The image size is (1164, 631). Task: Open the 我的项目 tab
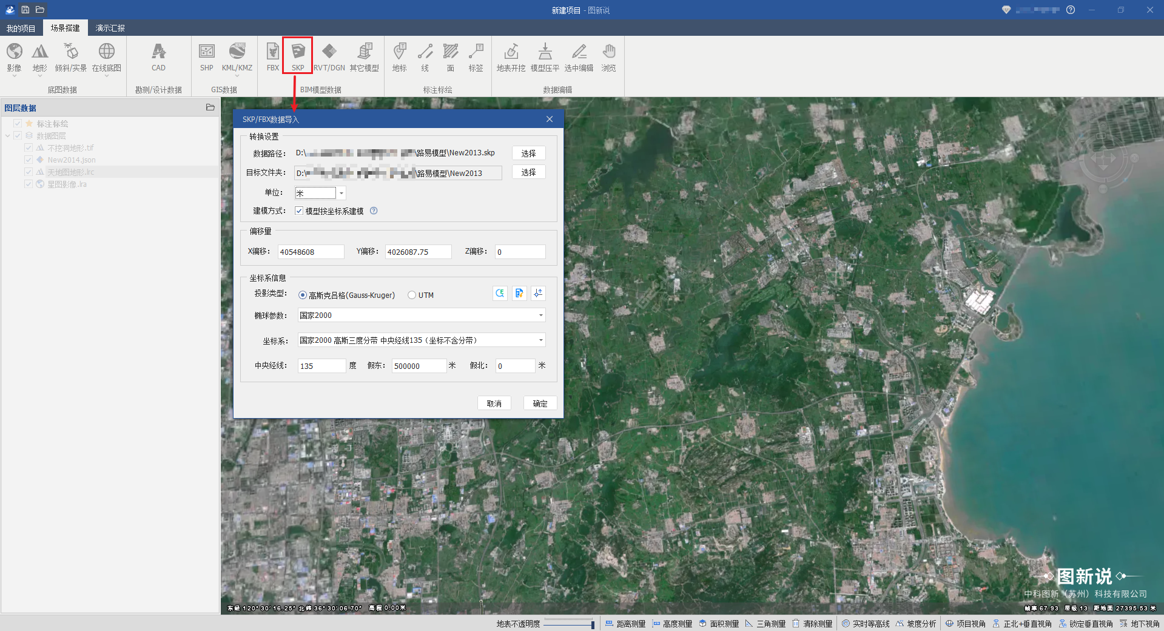pyautogui.click(x=21, y=28)
